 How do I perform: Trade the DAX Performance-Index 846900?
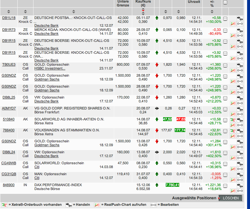[240, 186]
